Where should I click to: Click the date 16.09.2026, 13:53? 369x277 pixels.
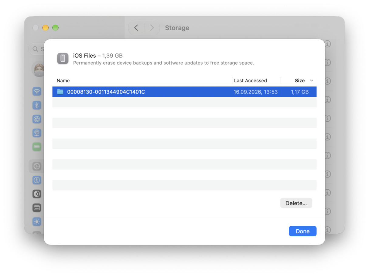255,92
